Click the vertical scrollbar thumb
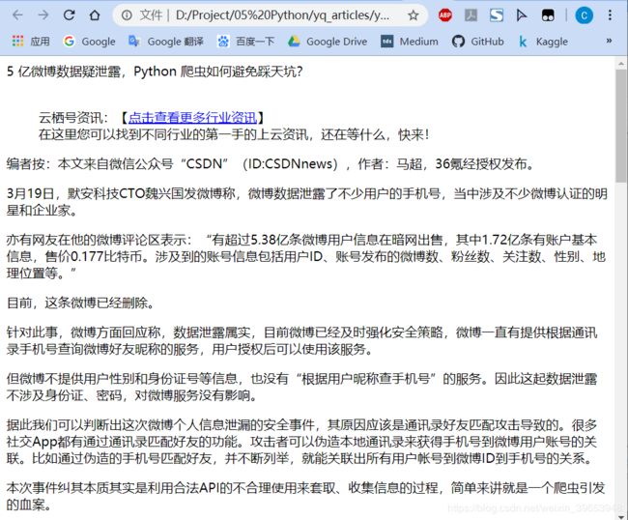Screen dimensions: 628x520 (x=621, y=126)
